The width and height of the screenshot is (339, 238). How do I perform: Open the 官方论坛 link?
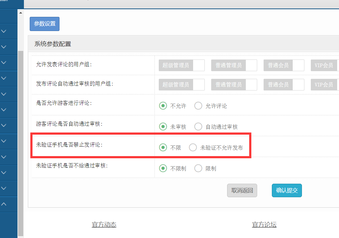pyautogui.click(x=264, y=225)
